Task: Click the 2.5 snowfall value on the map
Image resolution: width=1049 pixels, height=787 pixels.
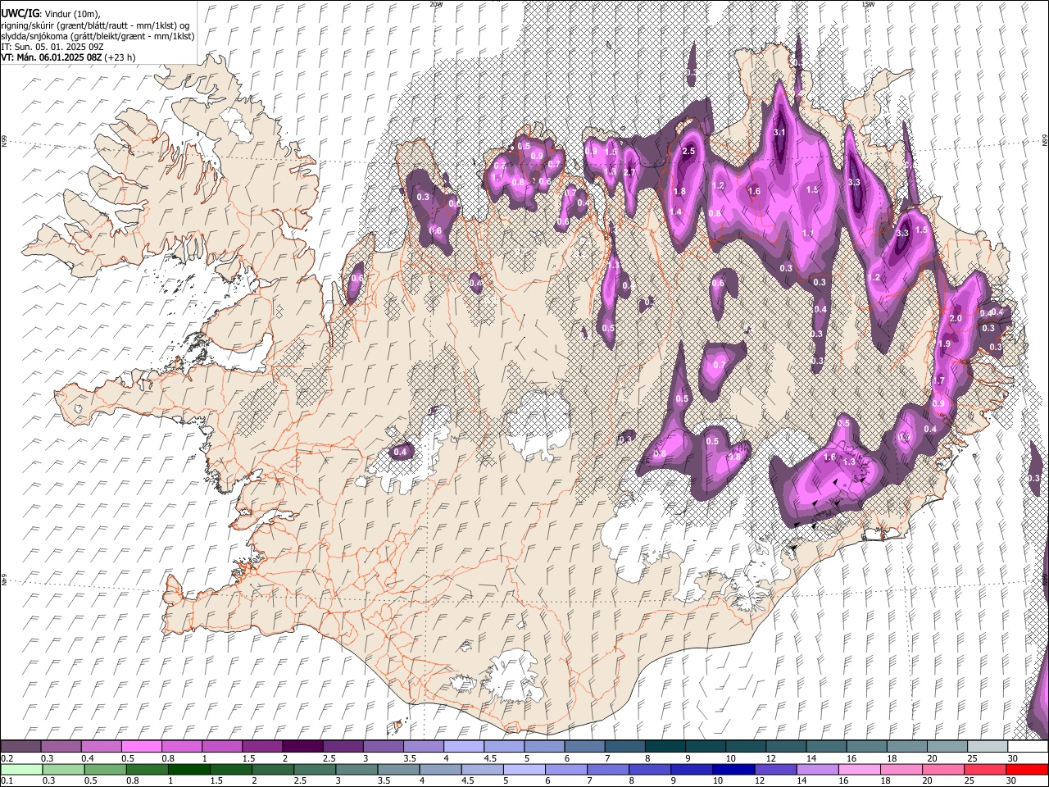Action: click(x=689, y=151)
